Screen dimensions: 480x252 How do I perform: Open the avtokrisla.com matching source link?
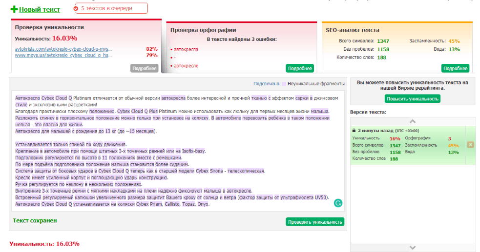click(63, 49)
